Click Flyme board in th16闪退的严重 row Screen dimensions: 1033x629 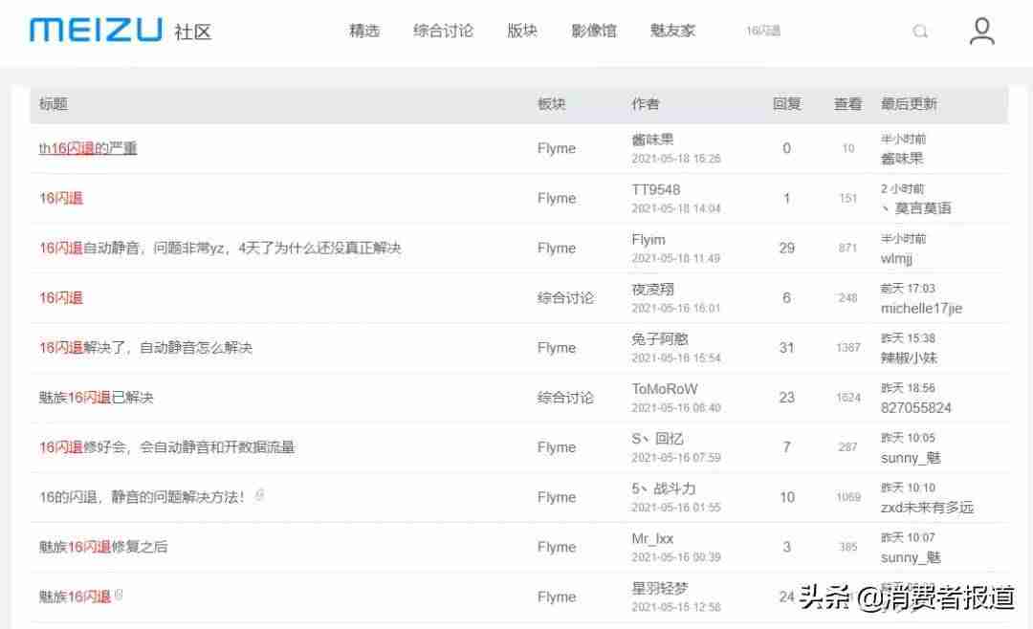click(557, 149)
